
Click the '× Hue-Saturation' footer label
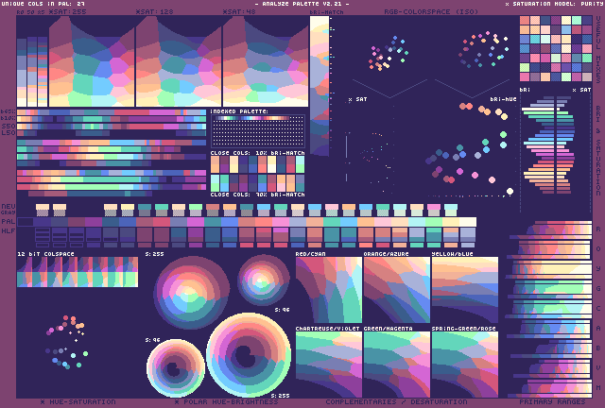point(78,401)
